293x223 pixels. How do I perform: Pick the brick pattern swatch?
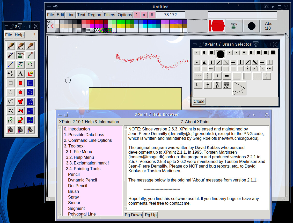pyautogui.click(x=92, y=30)
